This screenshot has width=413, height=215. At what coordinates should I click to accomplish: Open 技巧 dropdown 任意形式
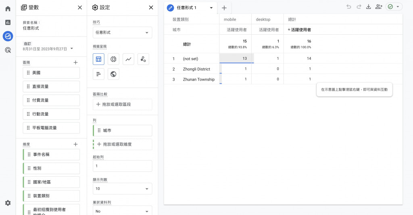tap(123, 32)
